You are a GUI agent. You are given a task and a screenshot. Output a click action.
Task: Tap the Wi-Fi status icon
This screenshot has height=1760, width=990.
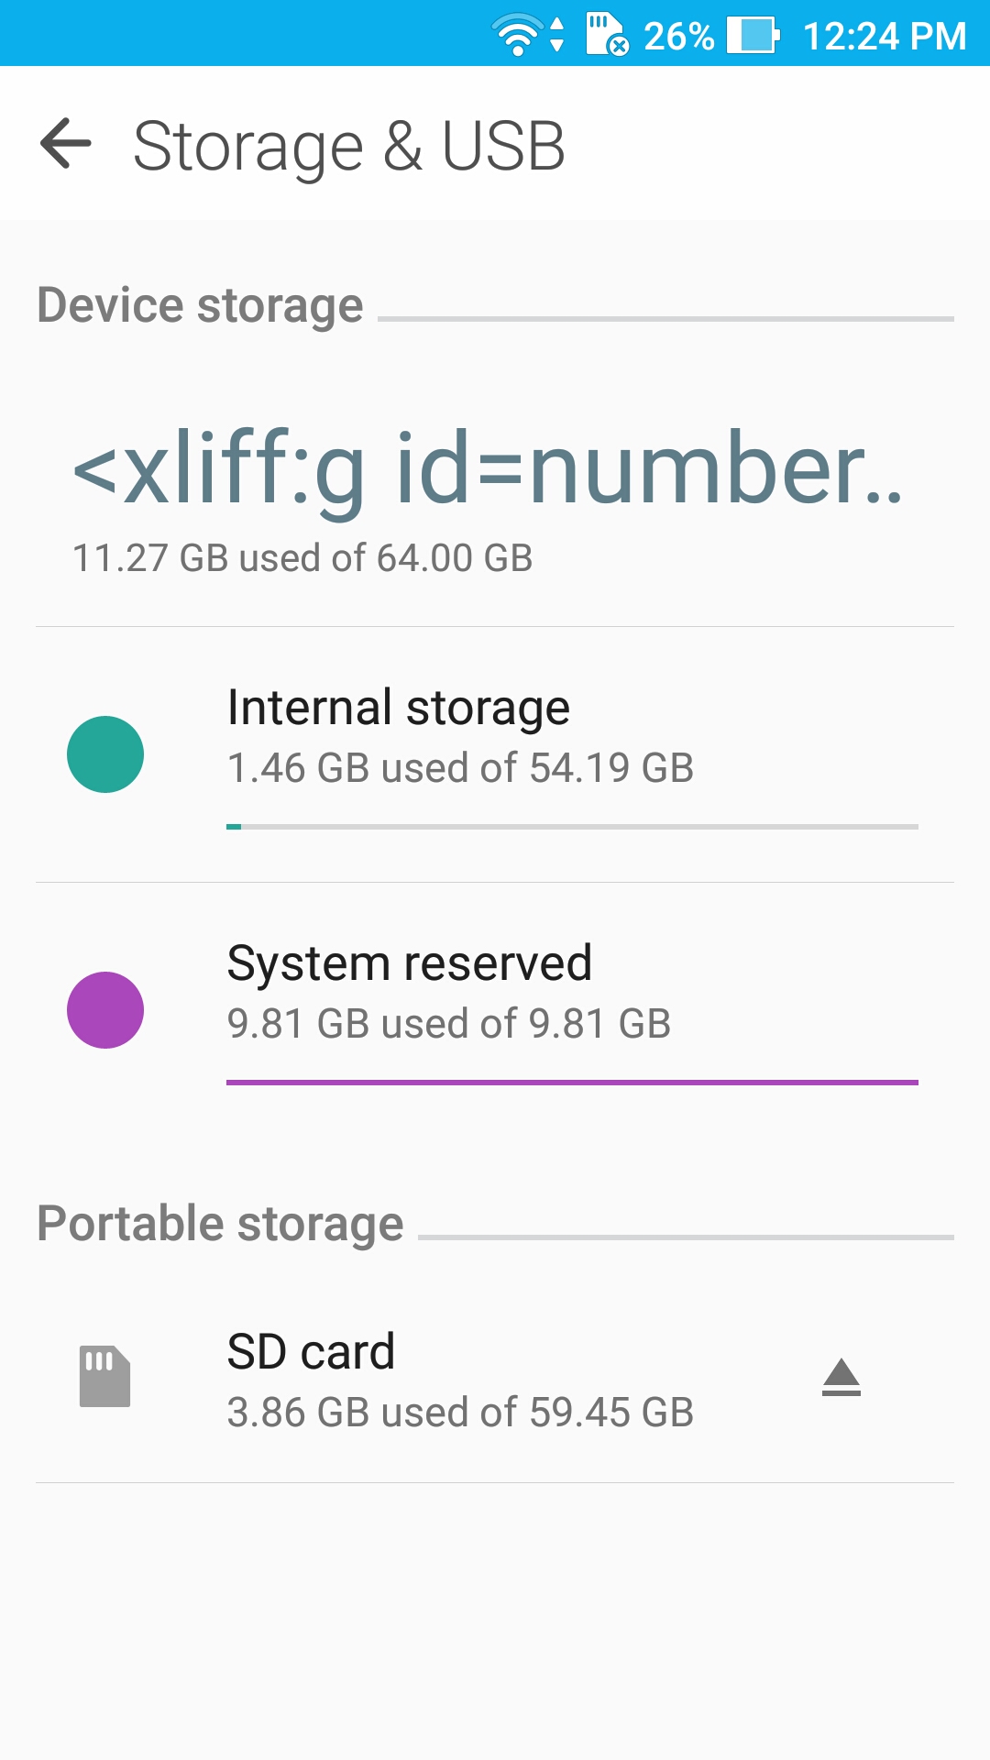(519, 36)
